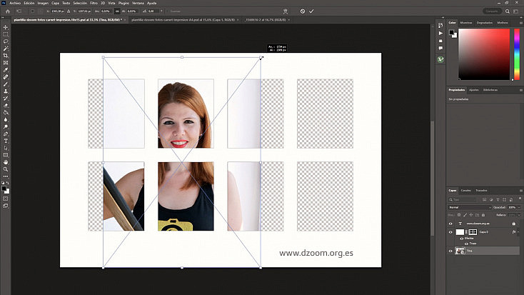Click the foreground color swatch in toolbar
This screenshot has height=295, width=524.
[4, 189]
